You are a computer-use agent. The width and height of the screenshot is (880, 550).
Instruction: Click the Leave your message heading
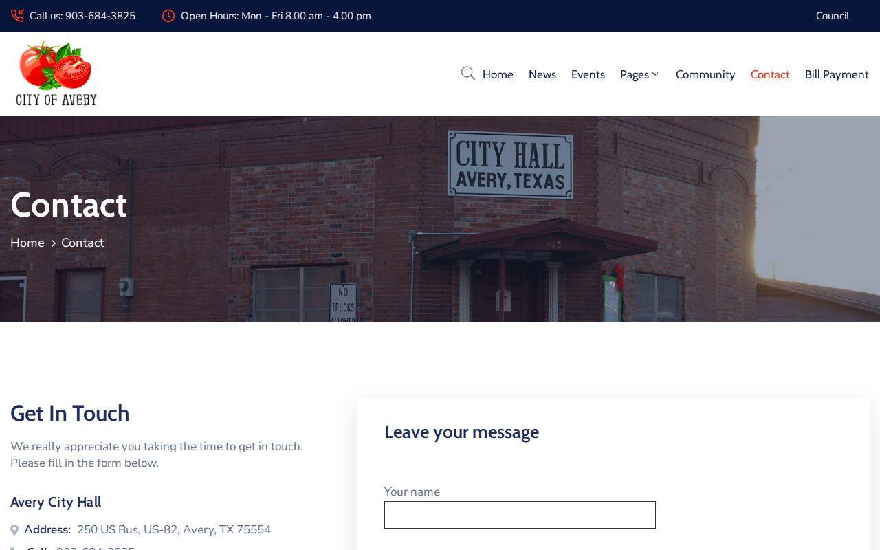461,432
